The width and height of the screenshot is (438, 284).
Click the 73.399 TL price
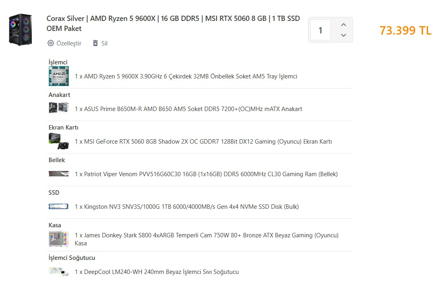(405, 31)
